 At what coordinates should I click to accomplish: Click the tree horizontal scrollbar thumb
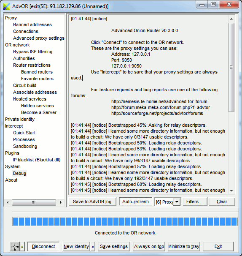[x=34, y=202]
